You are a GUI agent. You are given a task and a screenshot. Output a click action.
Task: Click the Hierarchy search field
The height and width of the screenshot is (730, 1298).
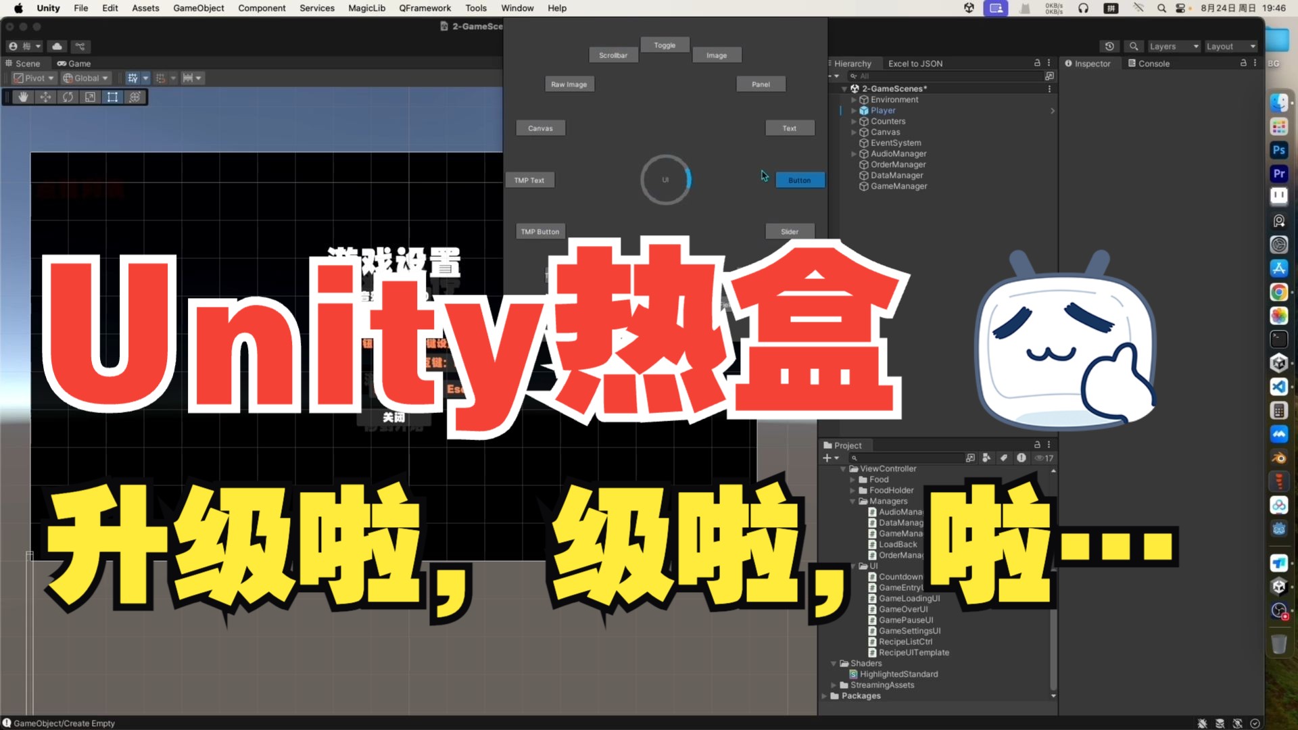coord(945,76)
